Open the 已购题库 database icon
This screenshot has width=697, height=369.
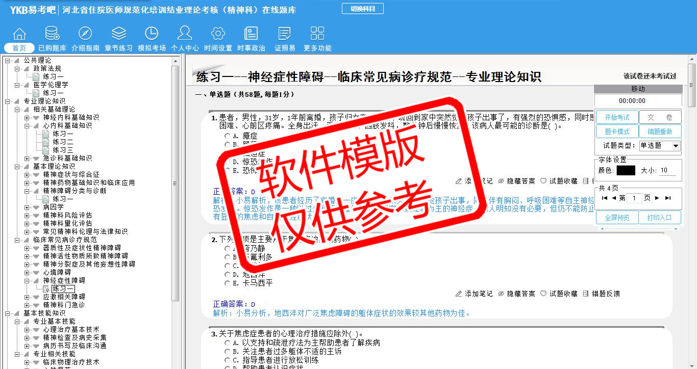coord(52,34)
